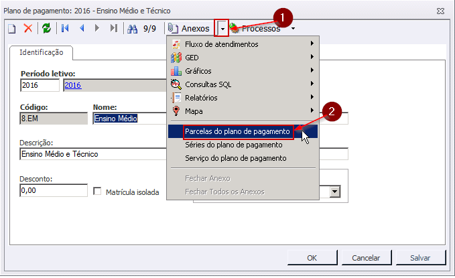Click the 2016 período letivo link

coord(71,86)
